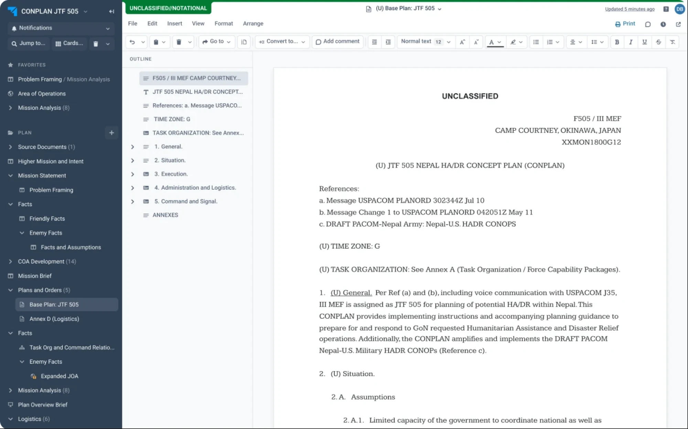Screen dimensions: 688x429
Task: Open the Format menu
Action: tap(224, 23)
